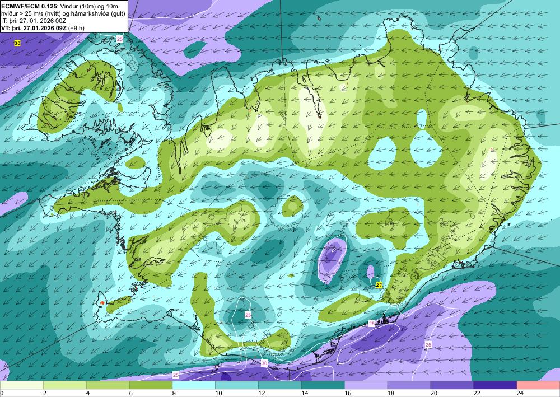This screenshot has height=397, width=560.
Task: Pick the light lavender 16–18 m/s legend swatch
Action: (366, 385)
